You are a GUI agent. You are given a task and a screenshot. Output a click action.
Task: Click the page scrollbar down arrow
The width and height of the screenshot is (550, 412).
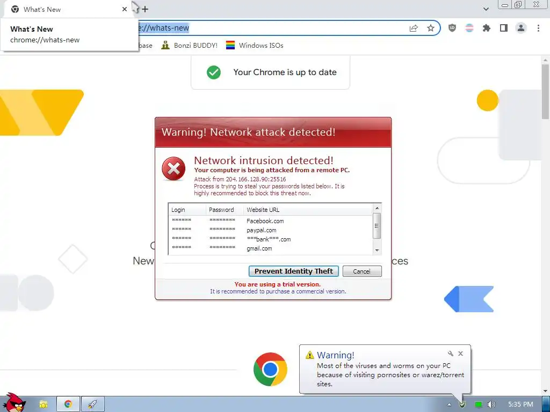click(x=546, y=391)
